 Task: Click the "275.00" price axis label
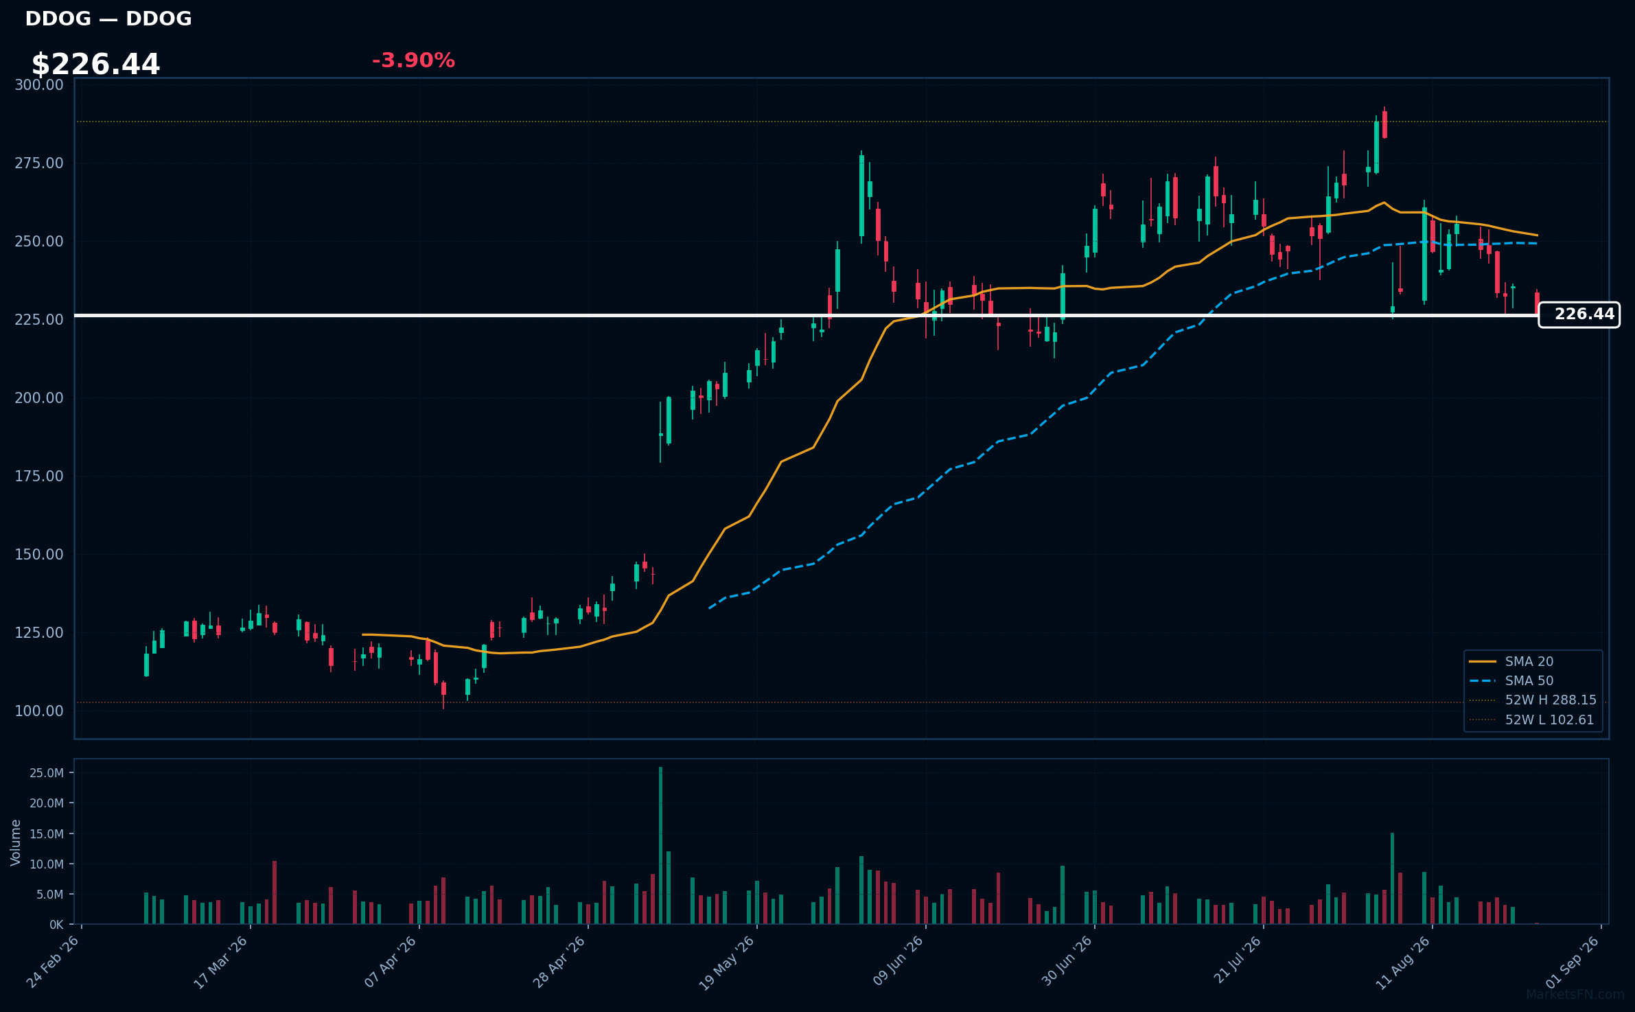(x=39, y=163)
